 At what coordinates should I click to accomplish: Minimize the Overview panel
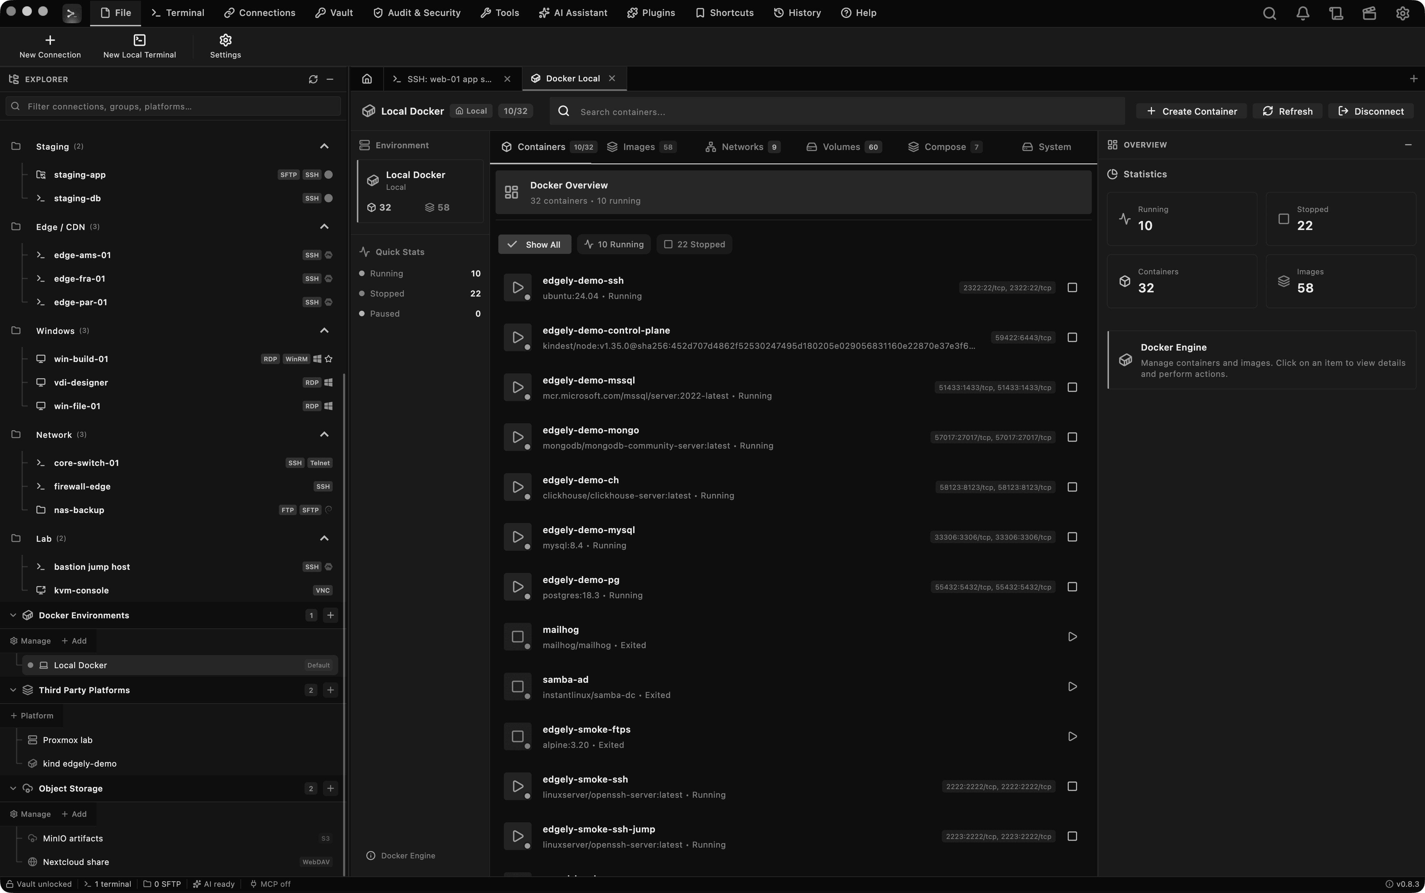pyautogui.click(x=1408, y=145)
